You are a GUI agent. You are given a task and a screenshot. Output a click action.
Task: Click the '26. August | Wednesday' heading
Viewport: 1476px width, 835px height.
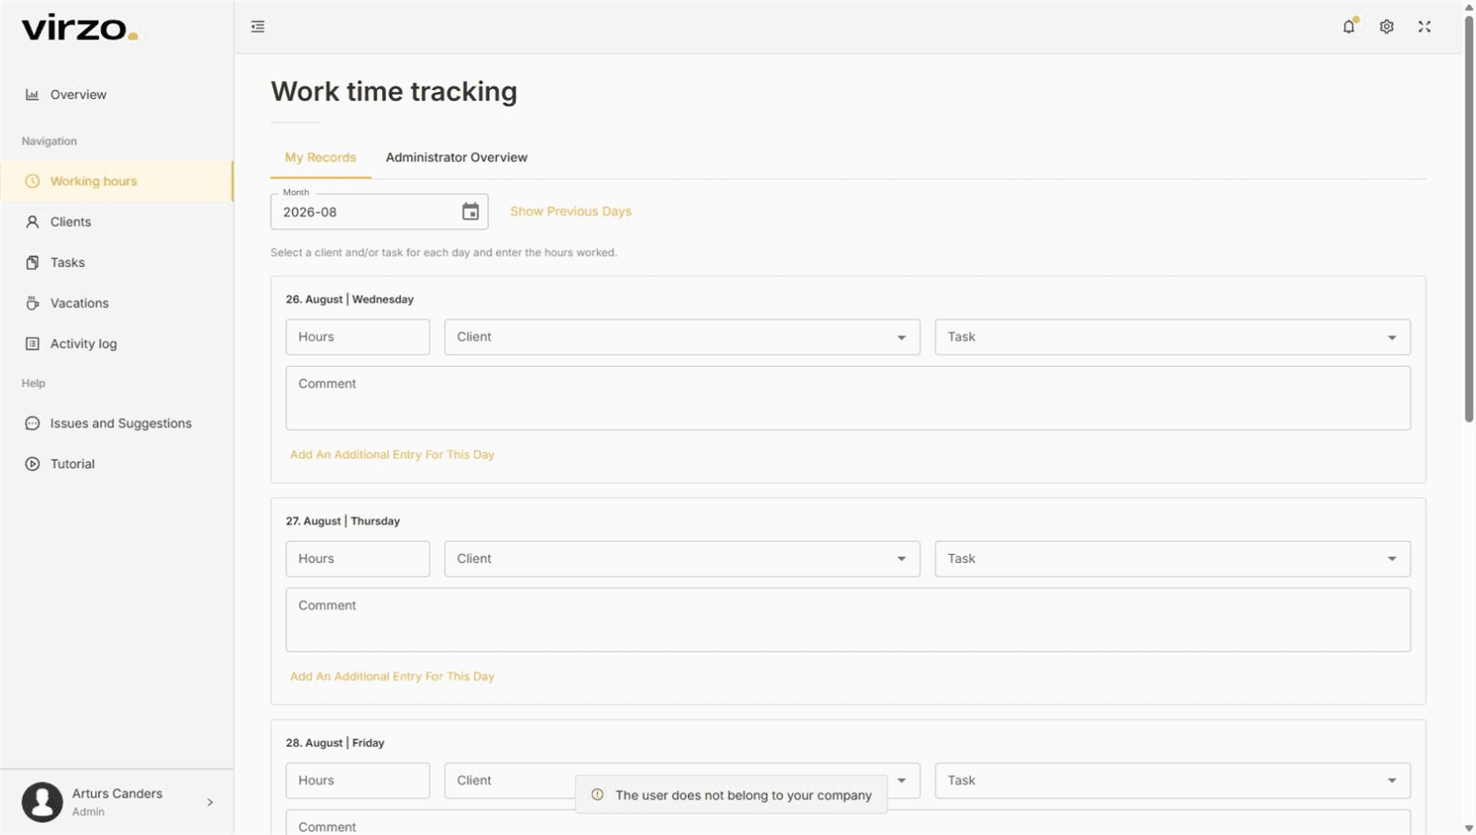pyautogui.click(x=349, y=300)
